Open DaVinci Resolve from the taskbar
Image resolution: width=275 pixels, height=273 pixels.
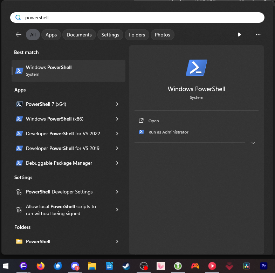point(246,266)
